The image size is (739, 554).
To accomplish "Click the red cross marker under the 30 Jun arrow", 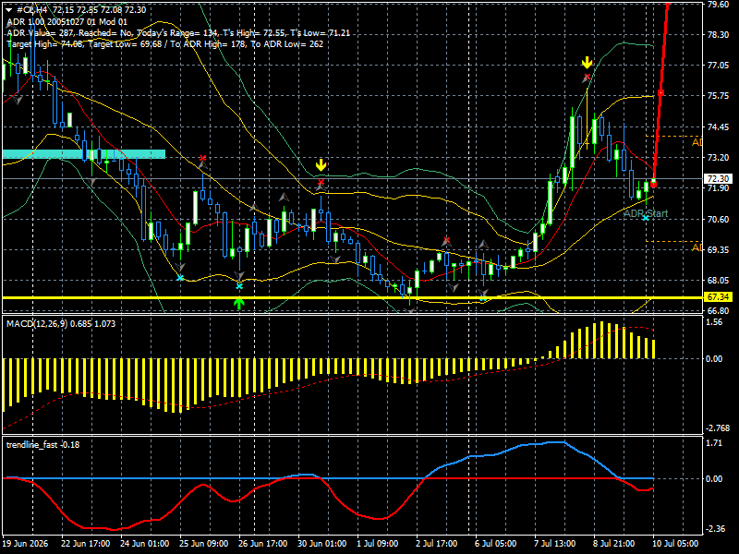I will click(321, 182).
